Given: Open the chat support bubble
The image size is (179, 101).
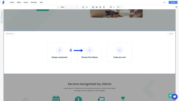Looking at the screenshot, I should [x=175, y=97].
